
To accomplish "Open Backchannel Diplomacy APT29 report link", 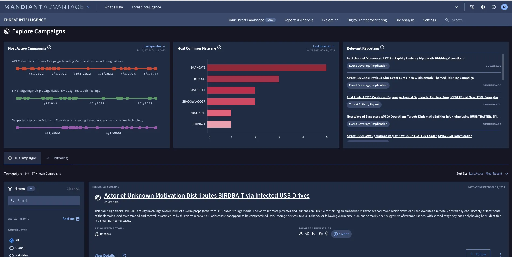I will (405, 58).
